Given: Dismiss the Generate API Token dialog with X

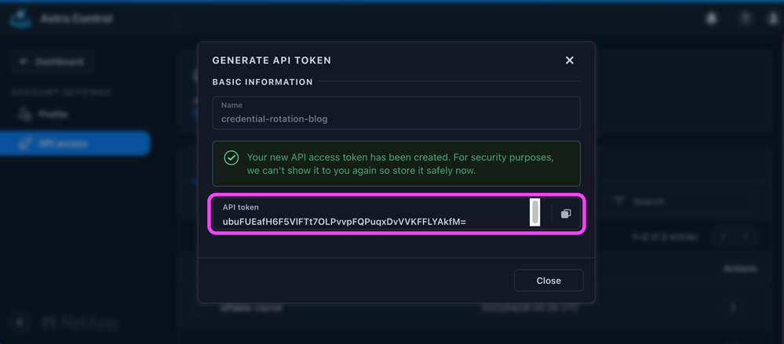Looking at the screenshot, I should pyautogui.click(x=570, y=60).
